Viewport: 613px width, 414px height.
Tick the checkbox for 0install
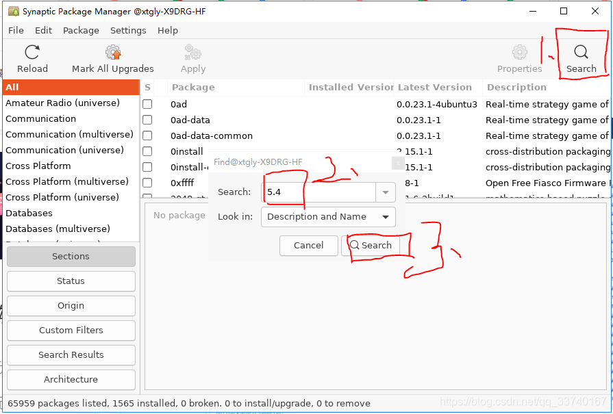tap(147, 151)
